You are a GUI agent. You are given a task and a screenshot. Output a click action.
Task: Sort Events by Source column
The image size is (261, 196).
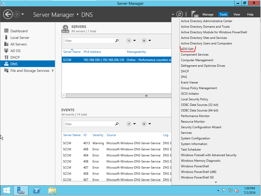[x=111, y=135]
